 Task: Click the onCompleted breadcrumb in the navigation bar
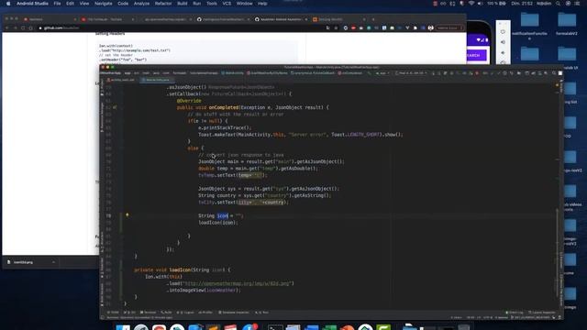pos(350,73)
